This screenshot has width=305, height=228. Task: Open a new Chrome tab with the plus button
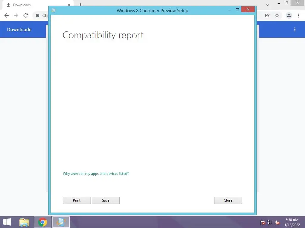(x=80, y=5)
